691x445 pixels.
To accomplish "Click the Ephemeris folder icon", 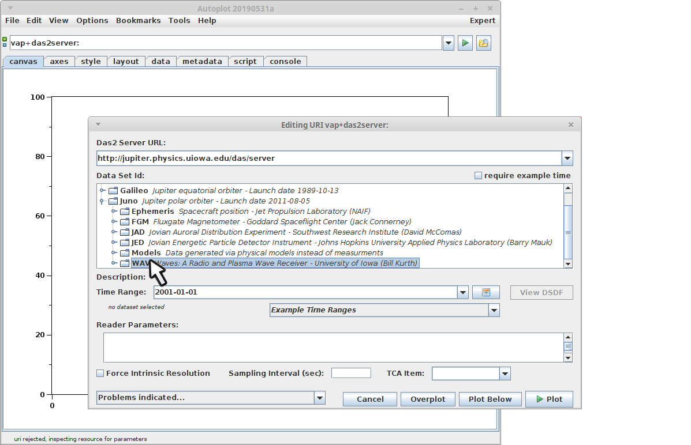I will 125,212.
